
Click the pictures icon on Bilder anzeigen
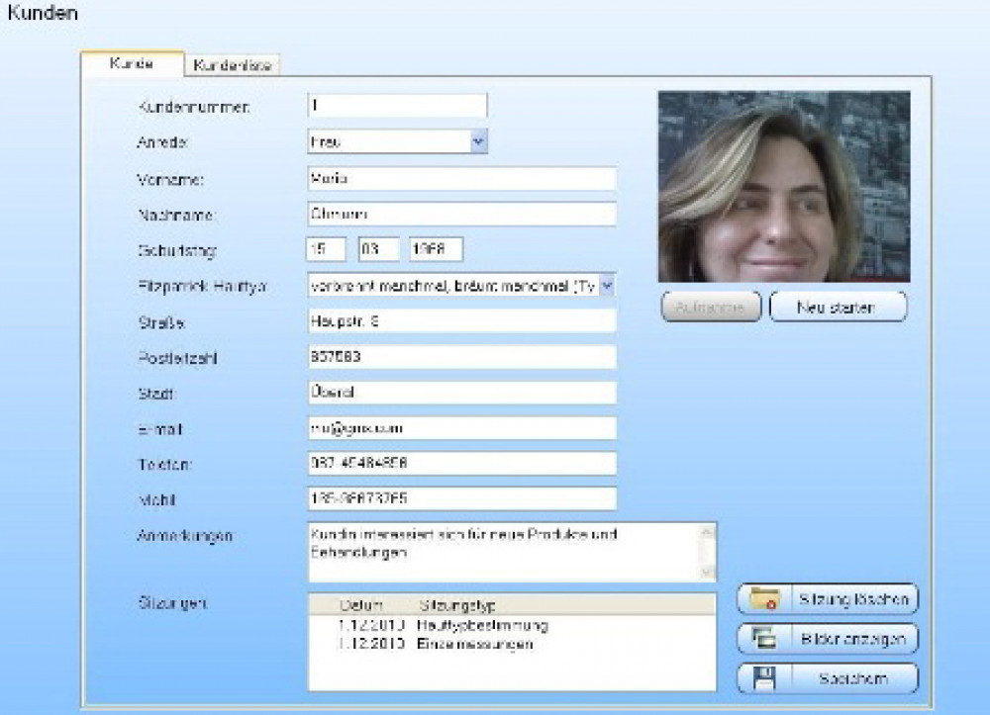click(765, 639)
